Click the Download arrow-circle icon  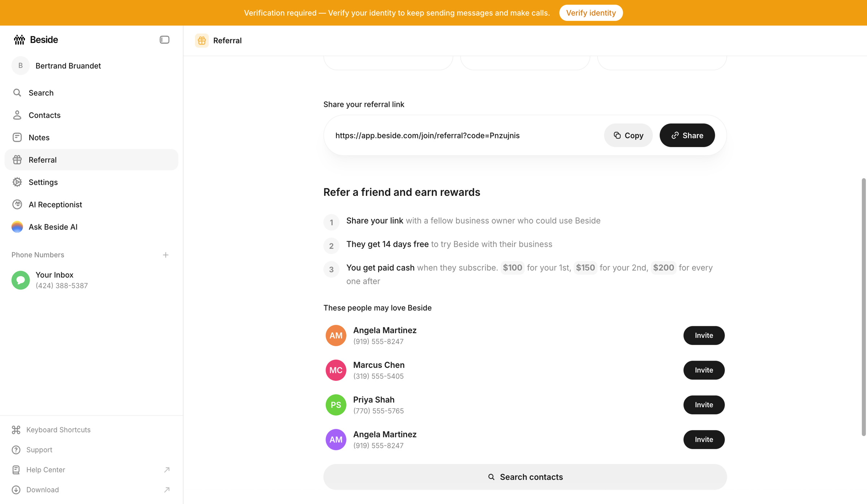pos(16,490)
